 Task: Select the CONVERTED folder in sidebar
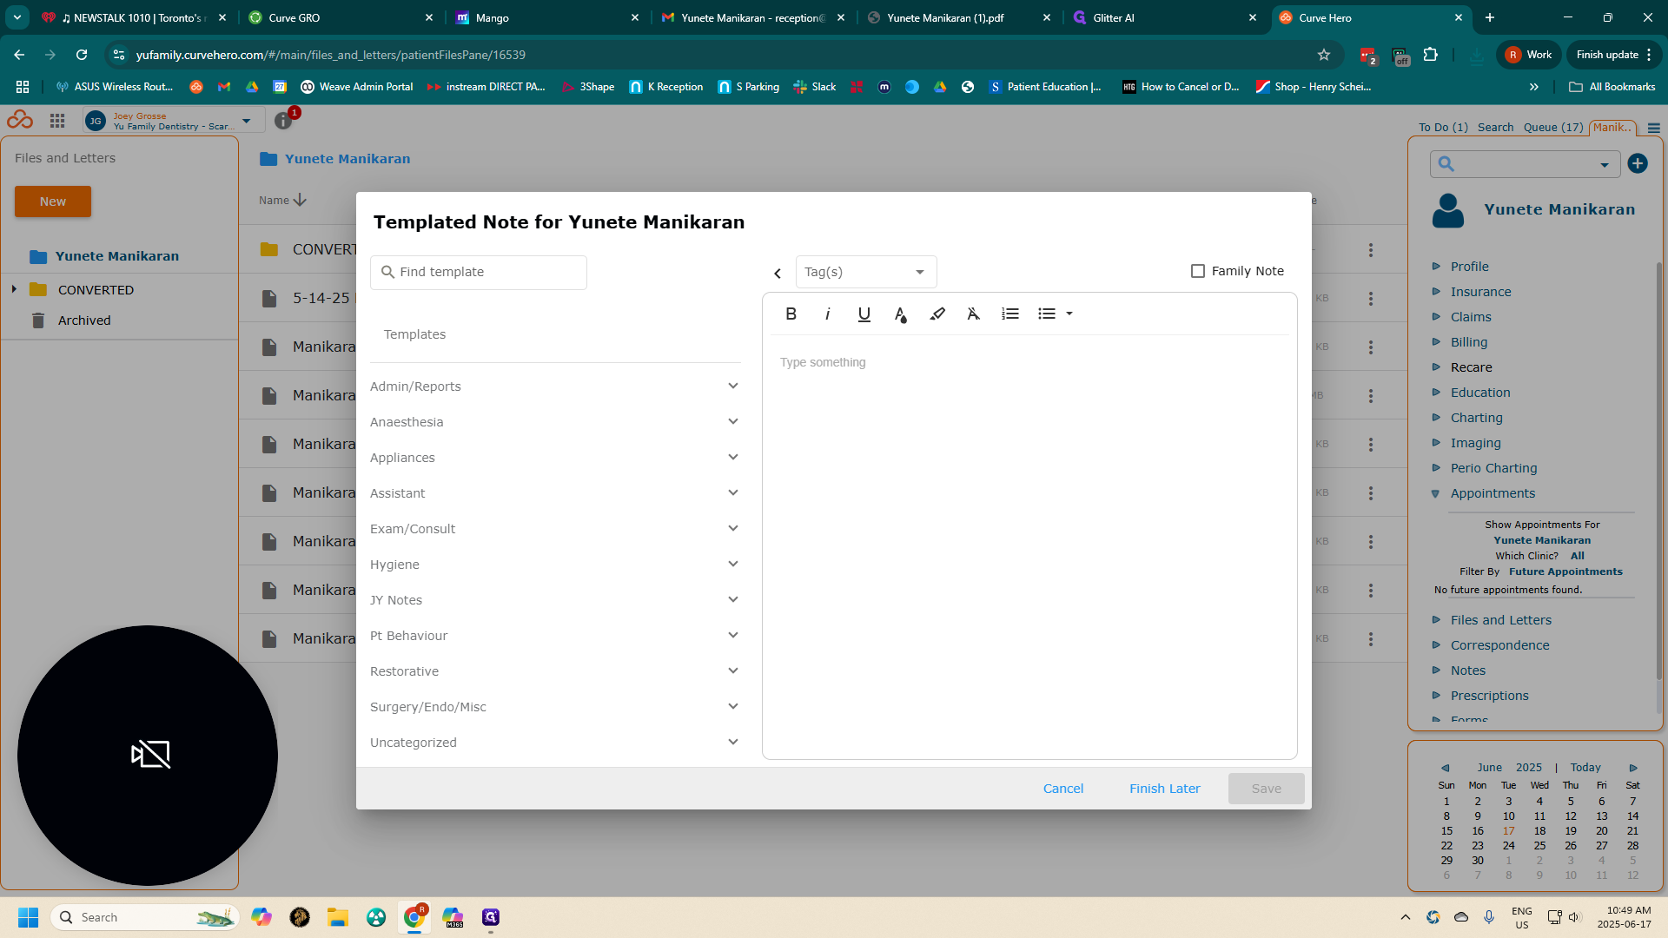tap(96, 290)
